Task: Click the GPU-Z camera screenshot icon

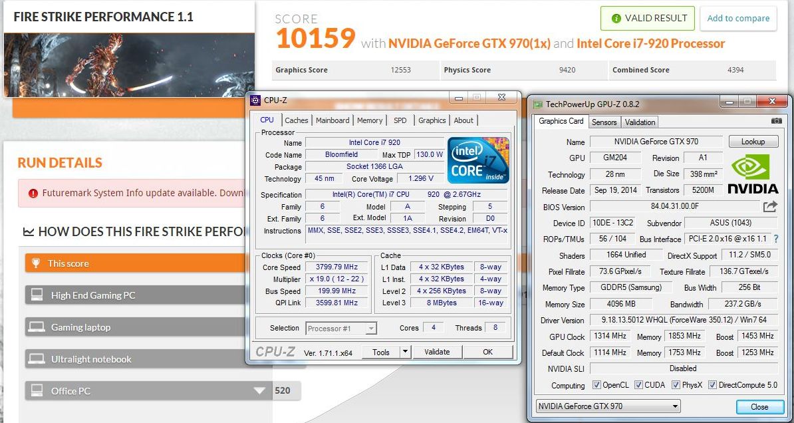Action: tap(776, 121)
